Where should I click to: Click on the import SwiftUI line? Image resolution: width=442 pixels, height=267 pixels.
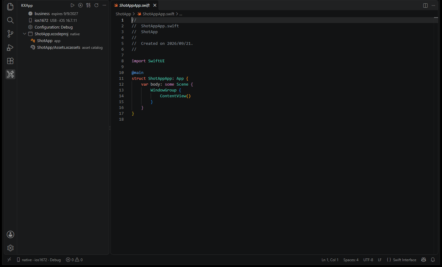148,61
